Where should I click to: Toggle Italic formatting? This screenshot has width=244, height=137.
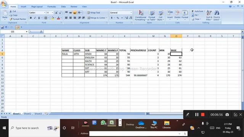pyautogui.click(x=35, y=18)
